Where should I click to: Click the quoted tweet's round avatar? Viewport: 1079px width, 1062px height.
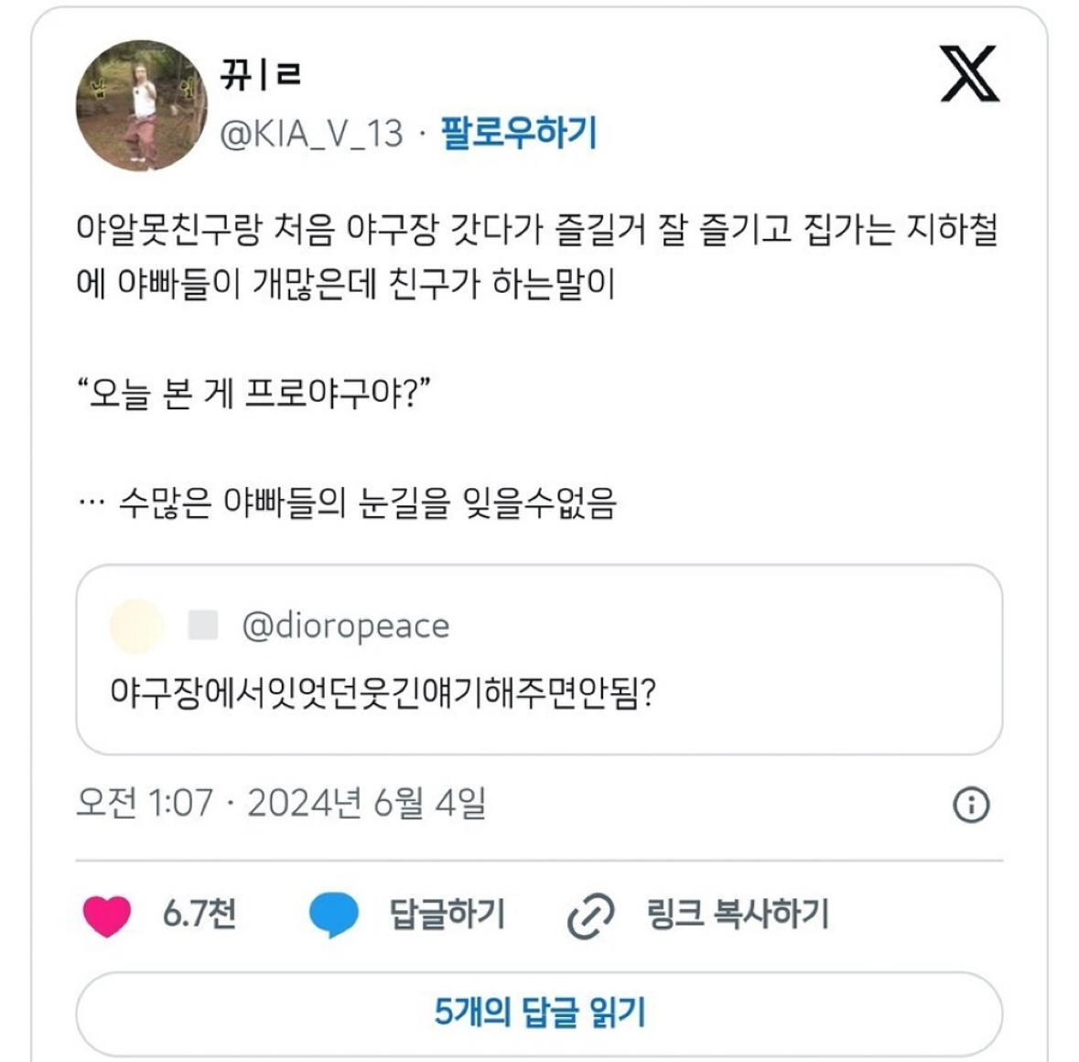[x=136, y=626]
